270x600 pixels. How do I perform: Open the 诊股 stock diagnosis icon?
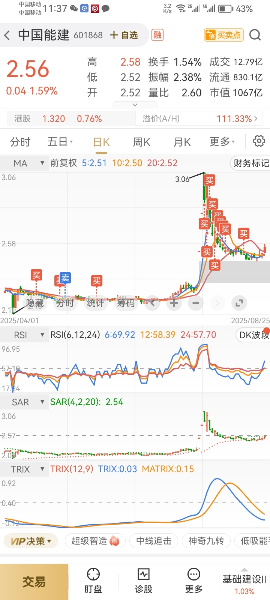click(x=144, y=581)
